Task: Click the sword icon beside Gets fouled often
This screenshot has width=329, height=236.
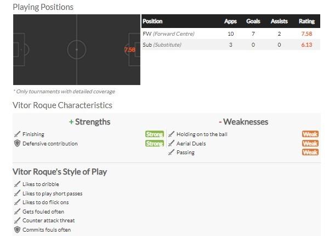Action: pos(17,211)
